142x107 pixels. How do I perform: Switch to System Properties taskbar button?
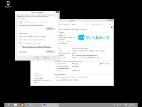[x=51, y=105]
